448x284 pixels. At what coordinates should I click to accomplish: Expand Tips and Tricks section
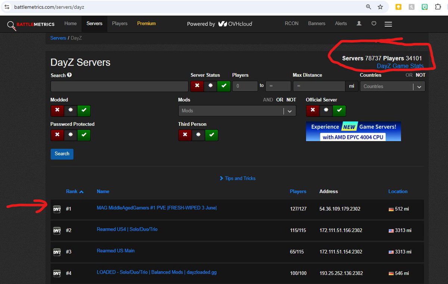click(x=238, y=178)
